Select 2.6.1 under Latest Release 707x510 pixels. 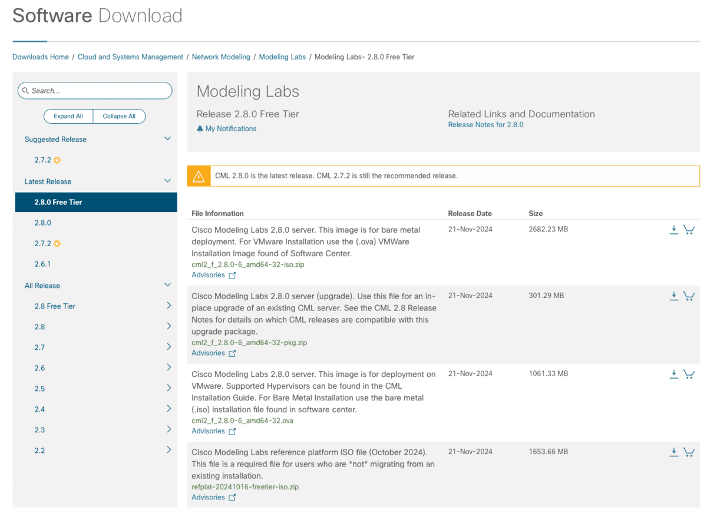coord(42,264)
